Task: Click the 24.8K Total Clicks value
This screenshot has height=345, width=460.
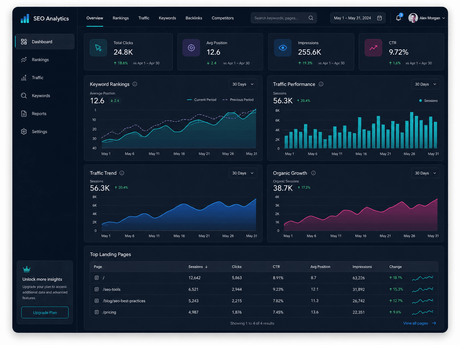Action: coord(123,52)
